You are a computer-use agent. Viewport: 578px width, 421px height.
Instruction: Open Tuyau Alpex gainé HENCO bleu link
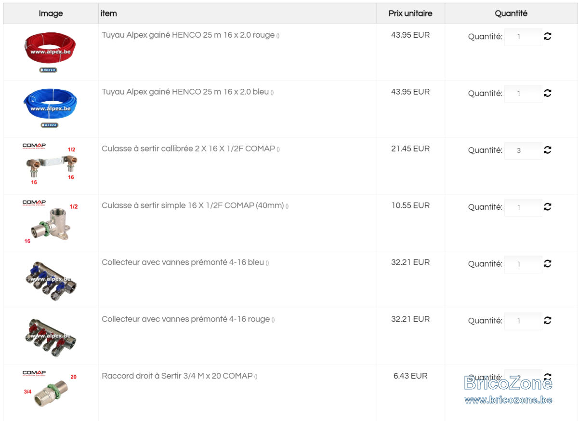(x=185, y=92)
